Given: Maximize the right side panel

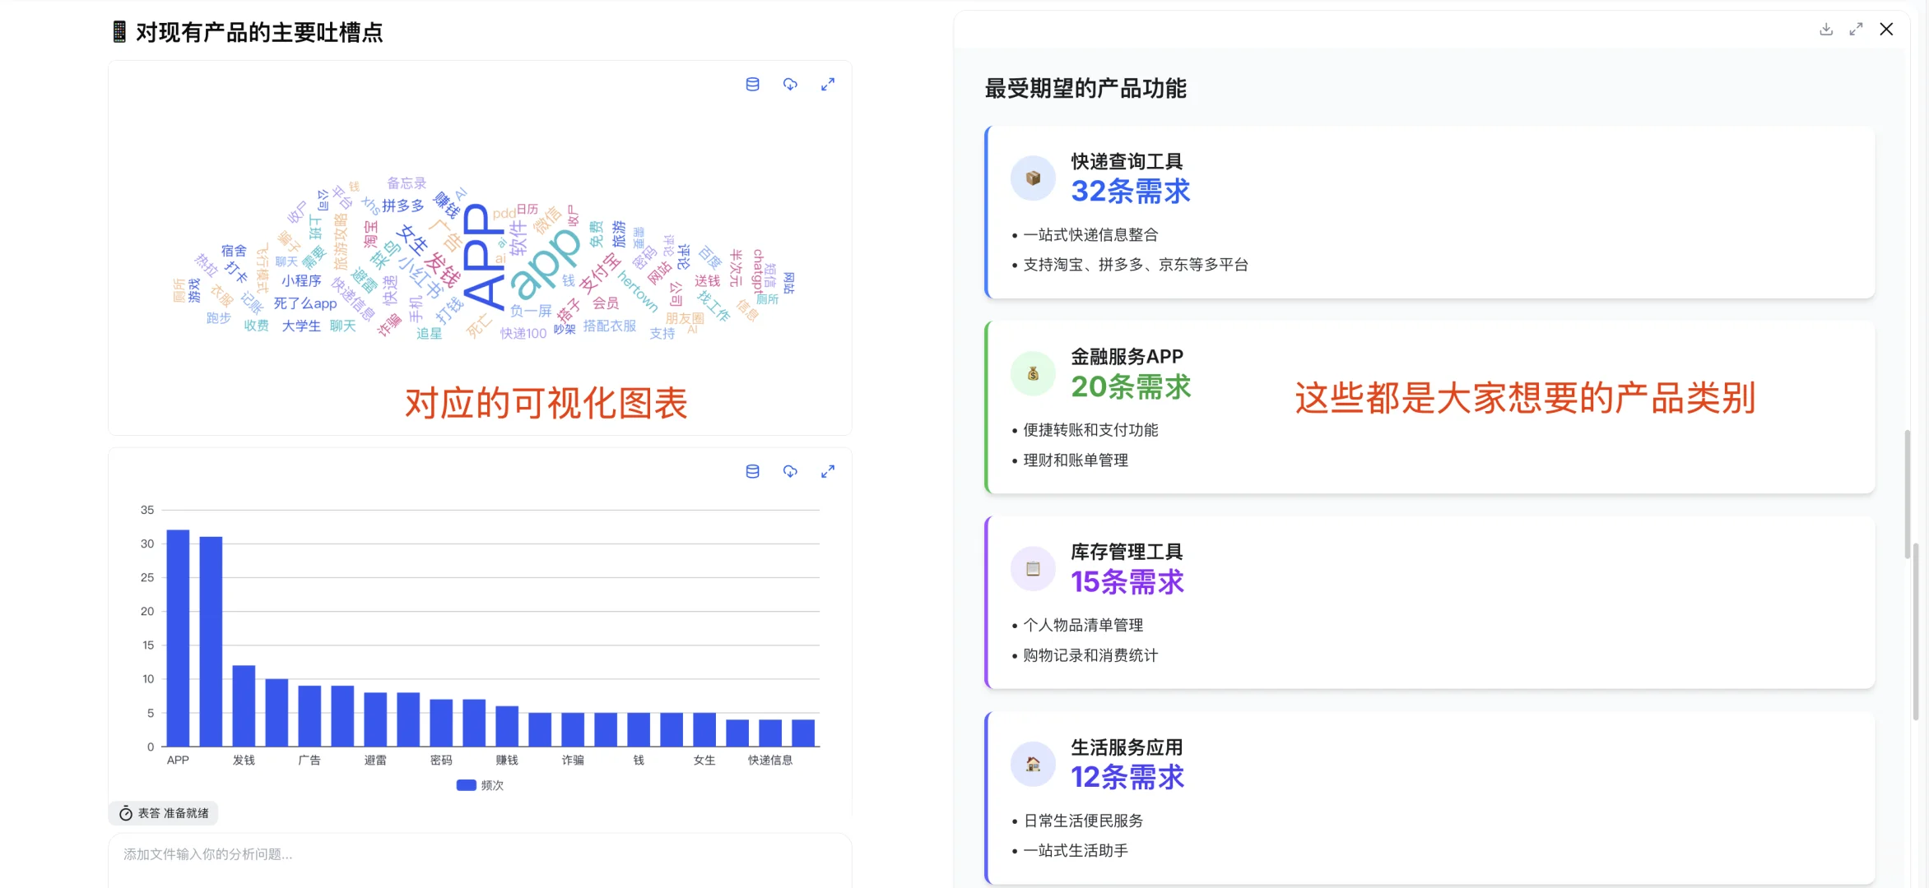Looking at the screenshot, I should click(1856, 30).
